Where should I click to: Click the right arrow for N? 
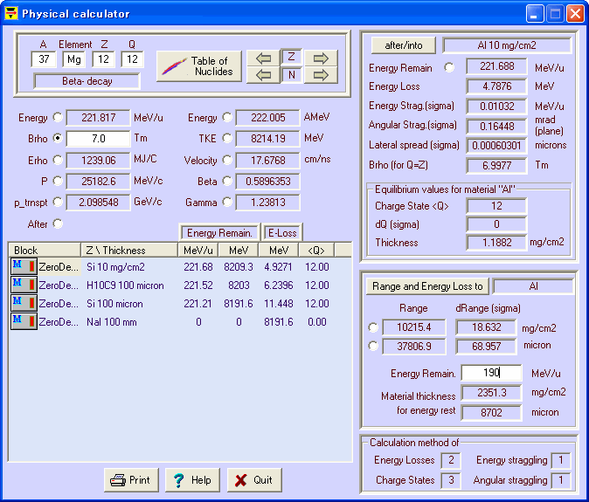point(321,75)
